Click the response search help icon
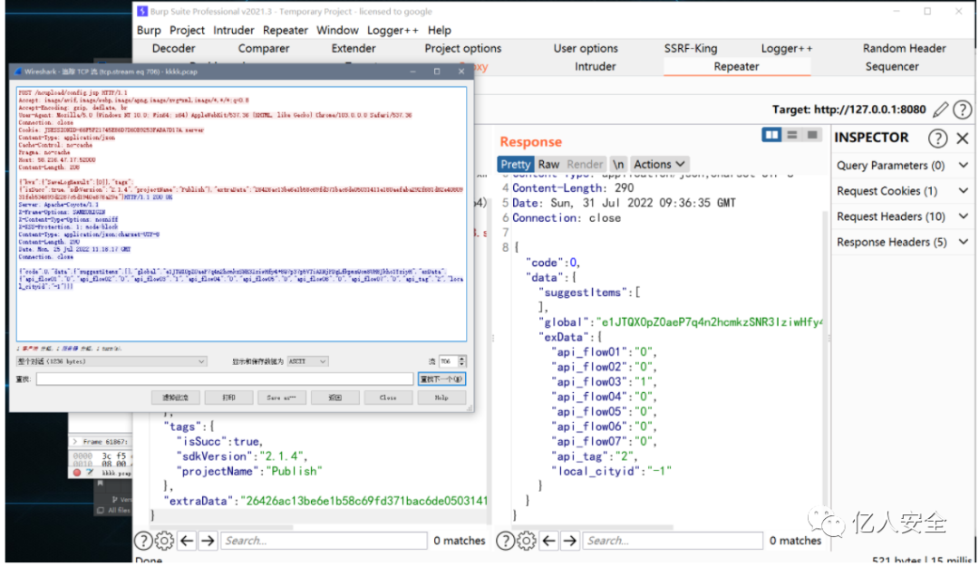Viewport: 979px width, 566px height. pyautogui.click(x=505, y=541)
